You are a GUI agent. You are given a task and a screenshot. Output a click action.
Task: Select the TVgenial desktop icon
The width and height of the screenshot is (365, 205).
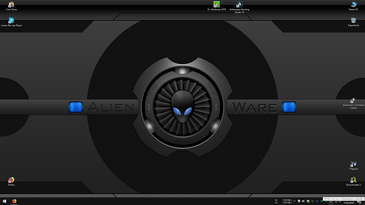tap(353, 165)
